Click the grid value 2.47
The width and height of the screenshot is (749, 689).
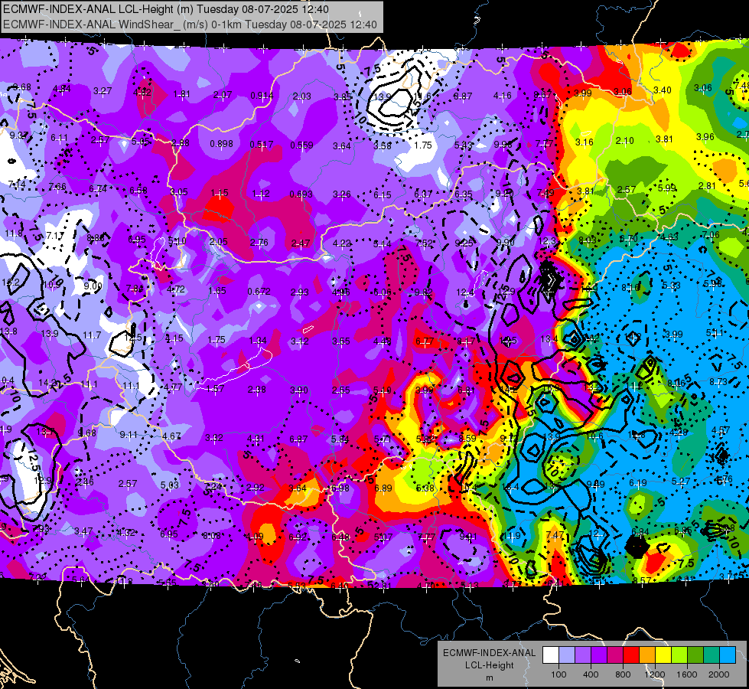point(301,243)
